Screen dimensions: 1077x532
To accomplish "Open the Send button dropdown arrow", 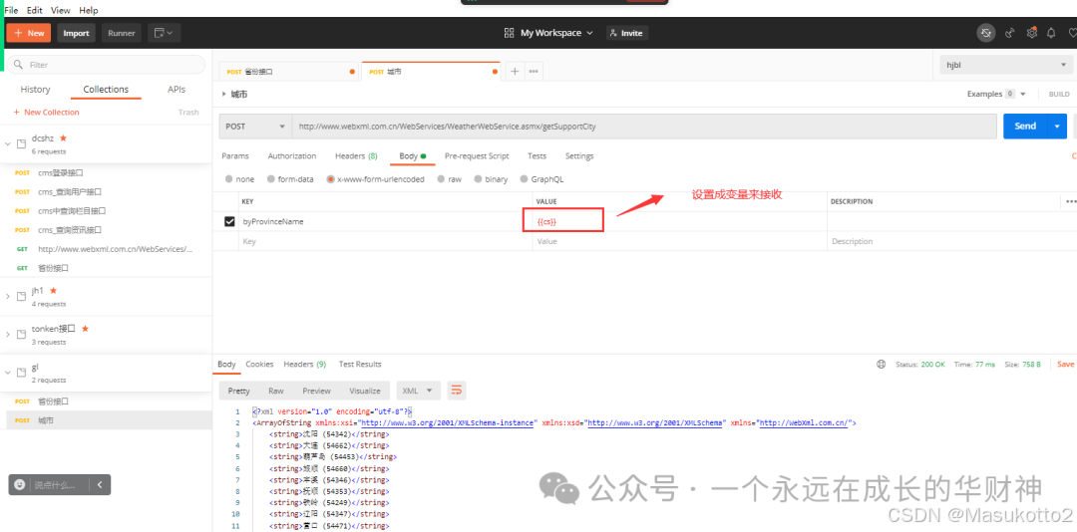I will pyautogui.click(x=1057, y=127).
